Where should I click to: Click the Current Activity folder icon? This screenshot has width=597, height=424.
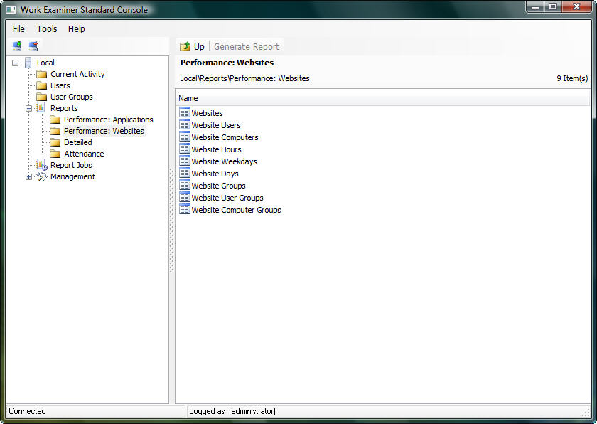click(x=41, y=74)
